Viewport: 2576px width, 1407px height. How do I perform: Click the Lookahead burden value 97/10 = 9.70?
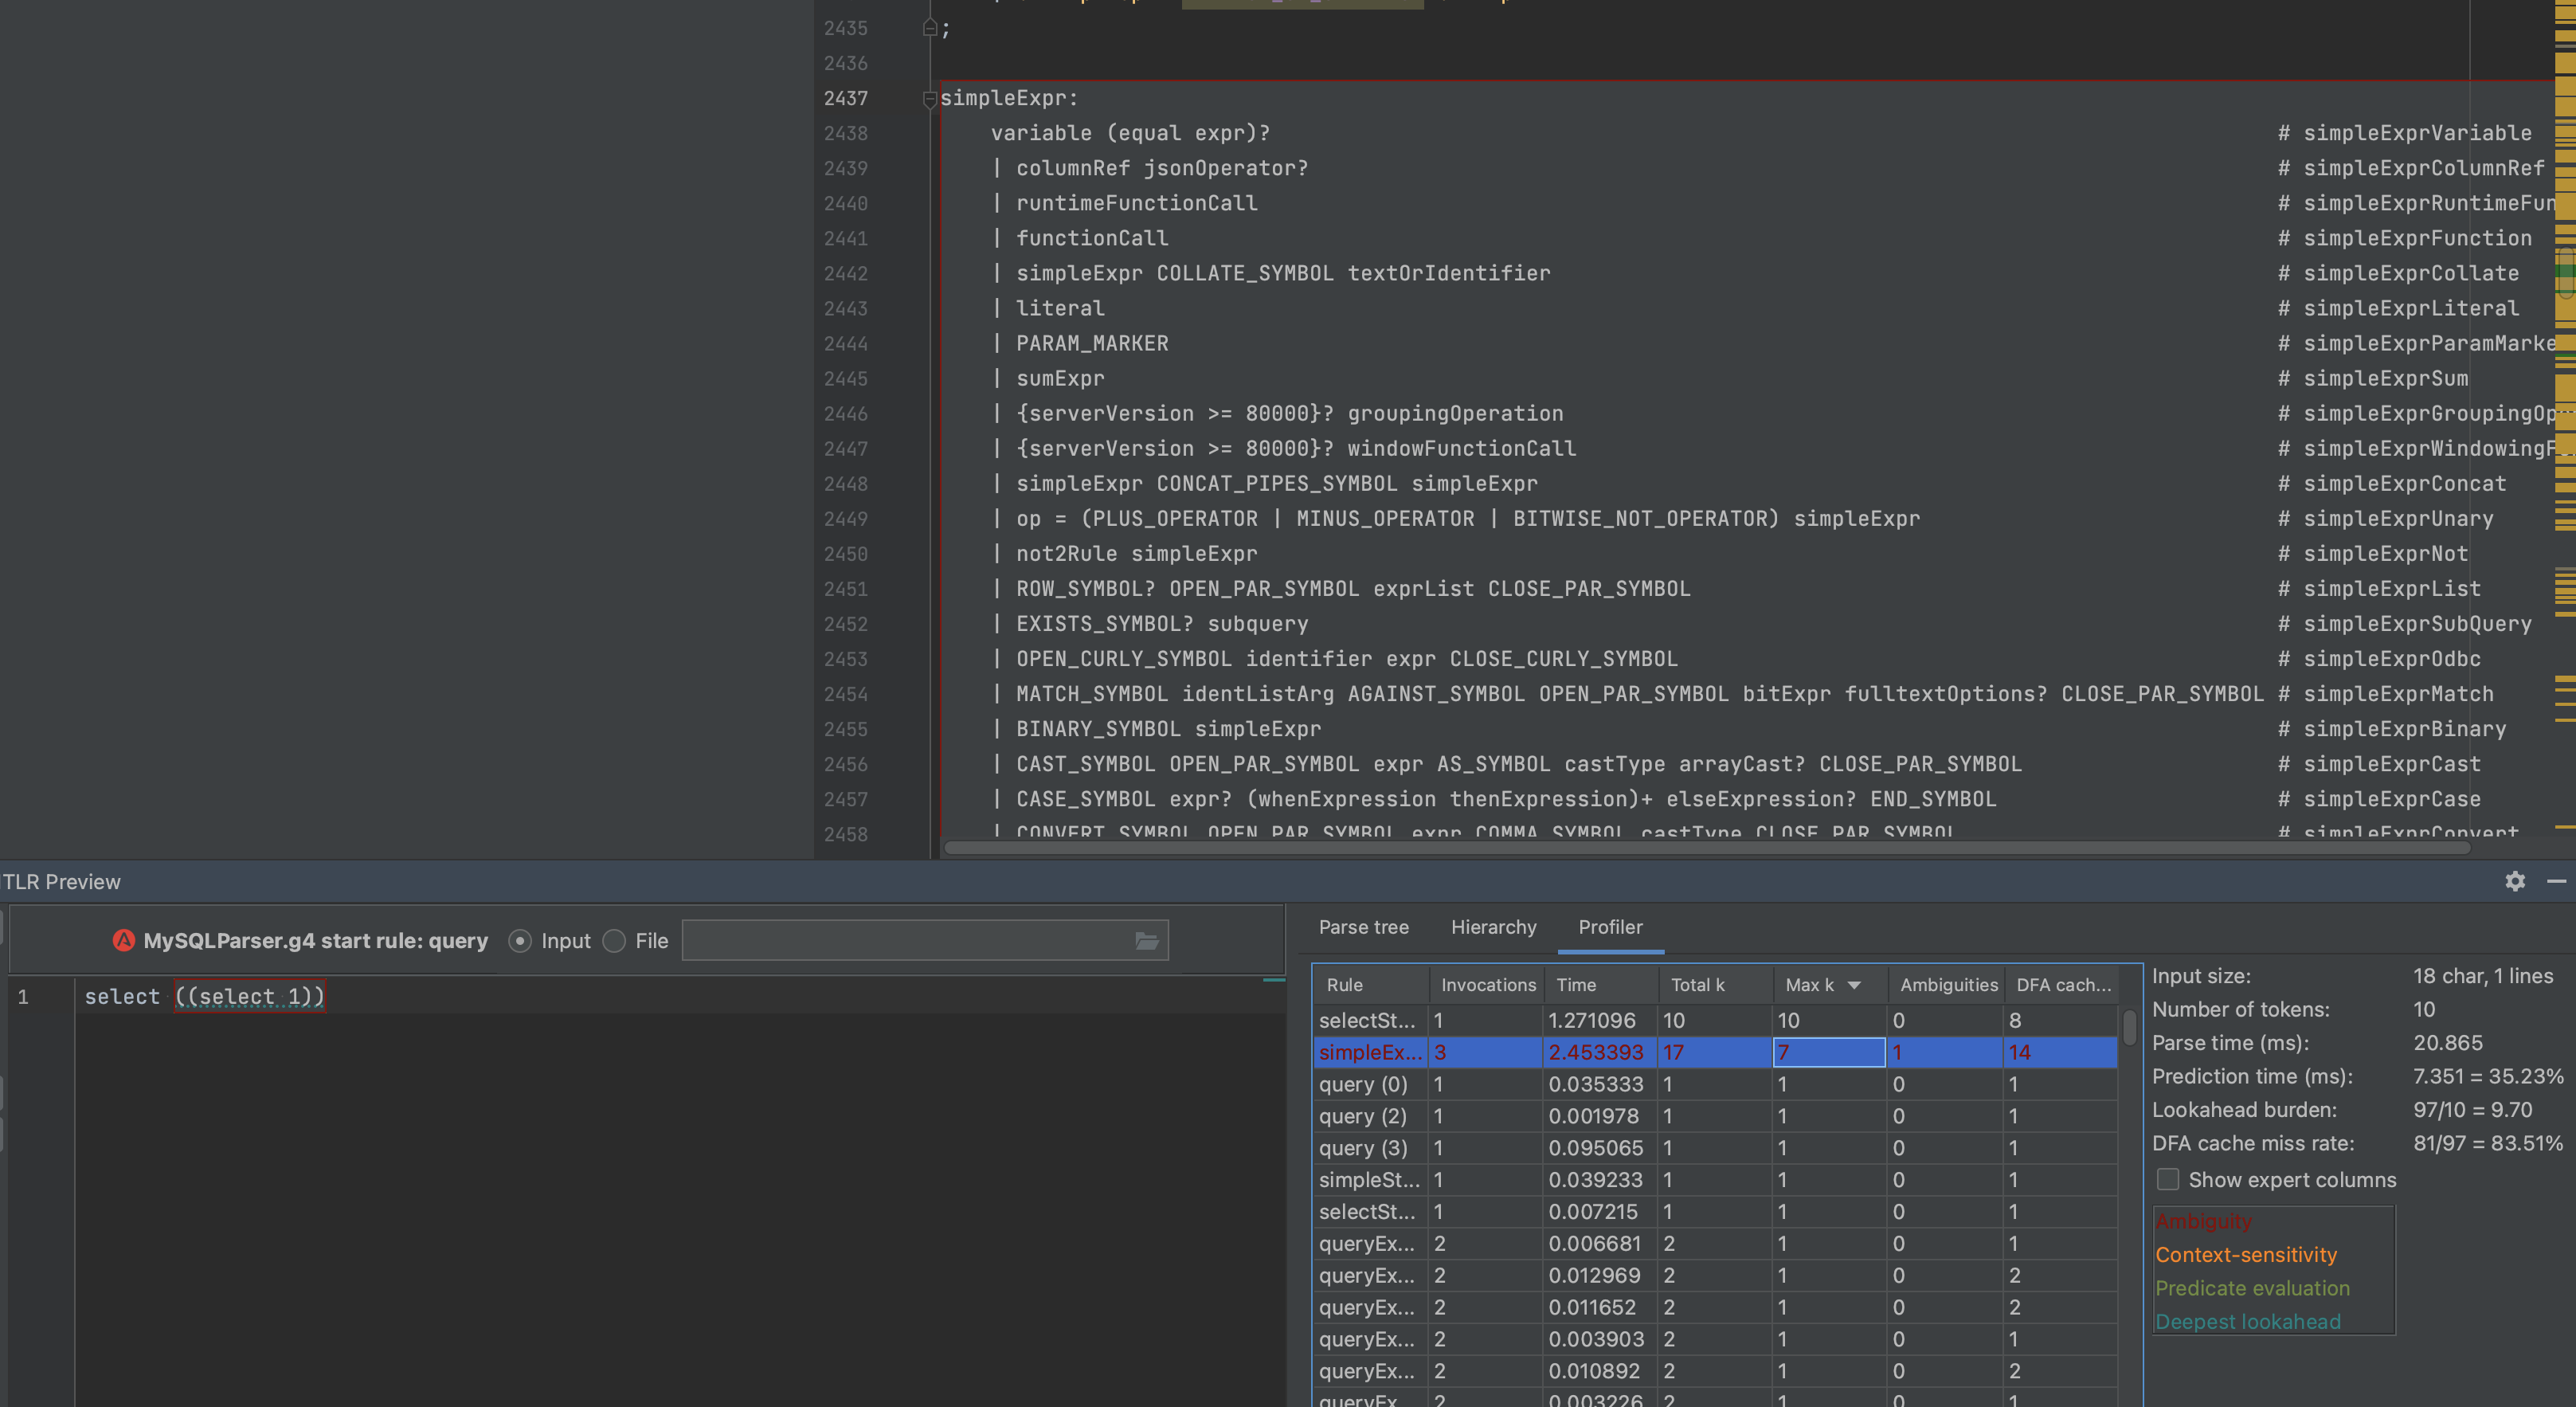tap(2472, 1110)
